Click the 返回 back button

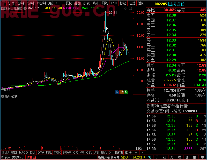coord(141,3)
